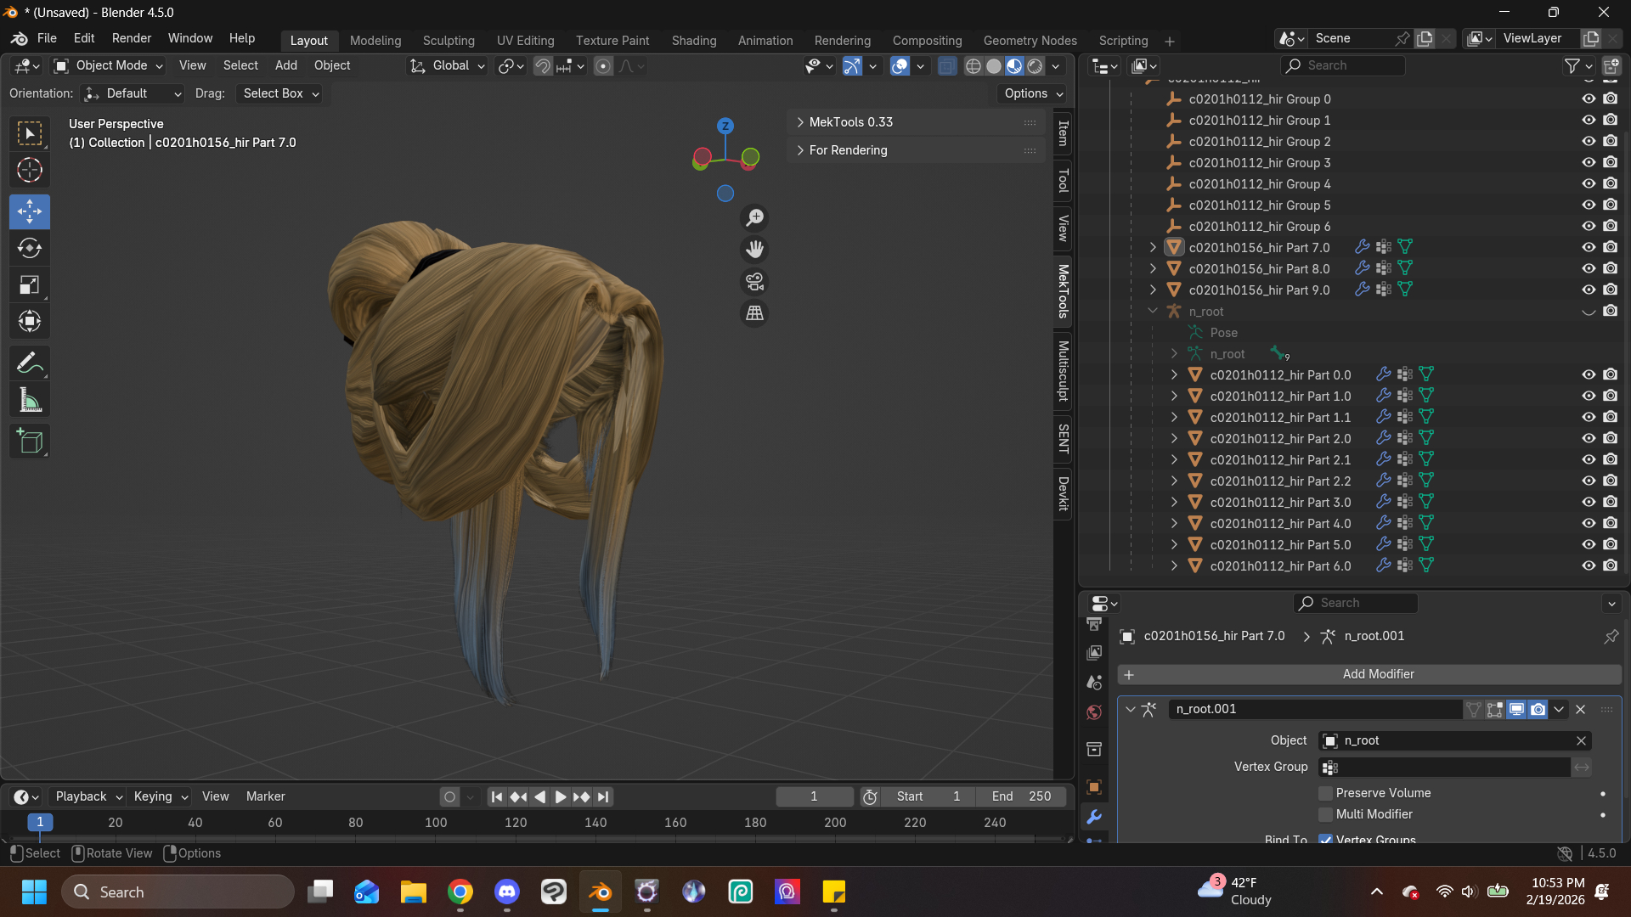The width and height of the screenshot is (1631, 917).
Task: Select the Add Cube tool
Action: (30, 442)
